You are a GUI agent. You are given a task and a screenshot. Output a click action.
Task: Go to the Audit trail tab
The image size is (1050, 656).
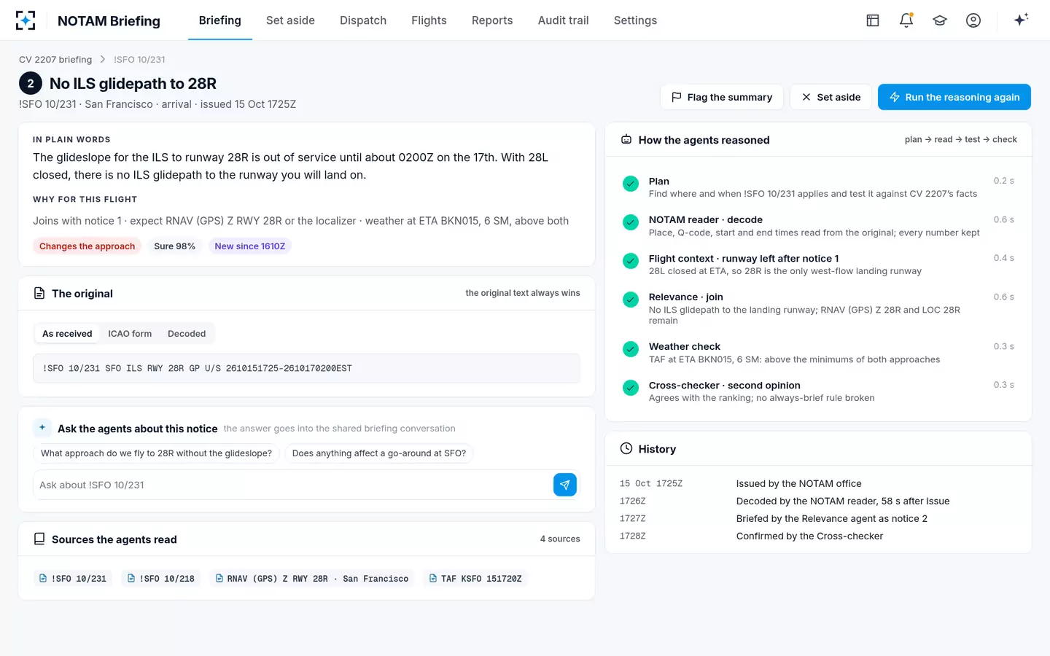pyautogui.click(x=563, y=20)
